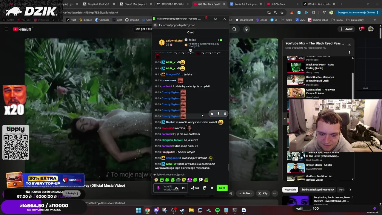Send message with green Czat button
Viewport: 382px width, 215px height.
(222, 188)
